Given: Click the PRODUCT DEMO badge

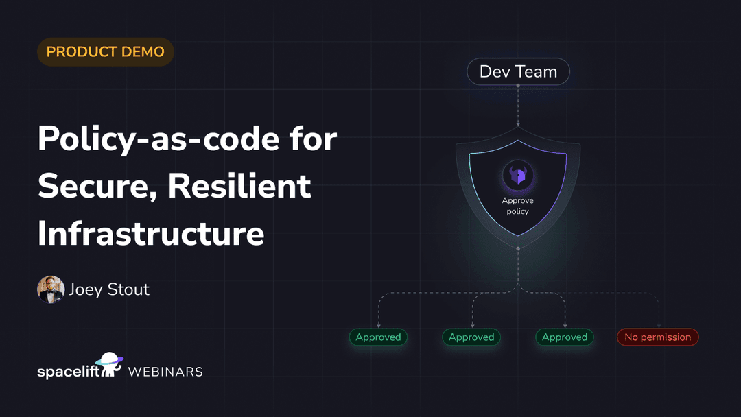Looking at the screenshot, I should click(105, 52).
